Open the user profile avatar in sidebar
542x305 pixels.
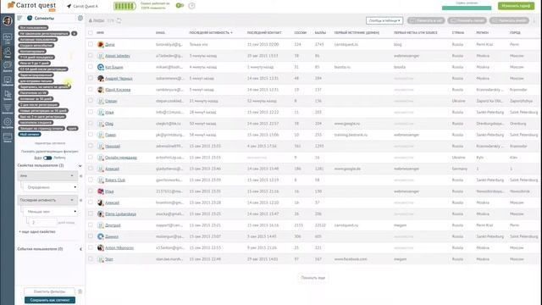(x=8, y=21)
